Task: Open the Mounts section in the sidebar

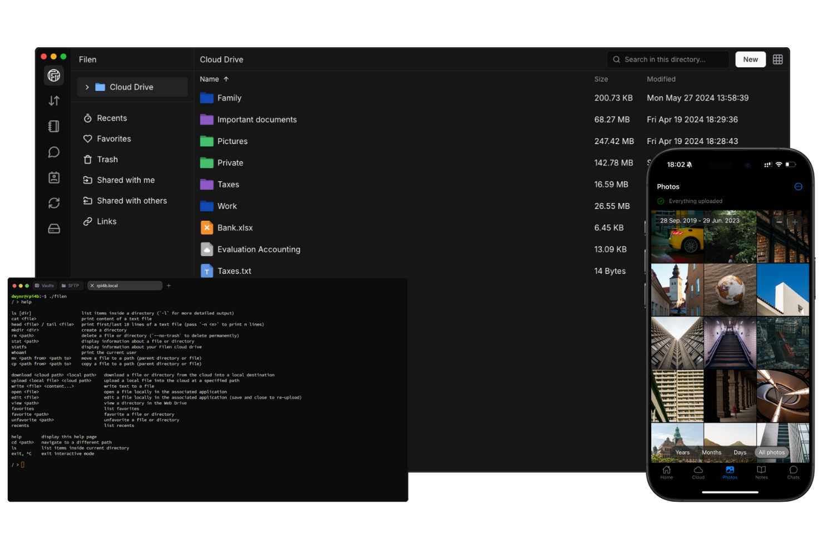Action: pyautogui.click(x=54, y=228)
